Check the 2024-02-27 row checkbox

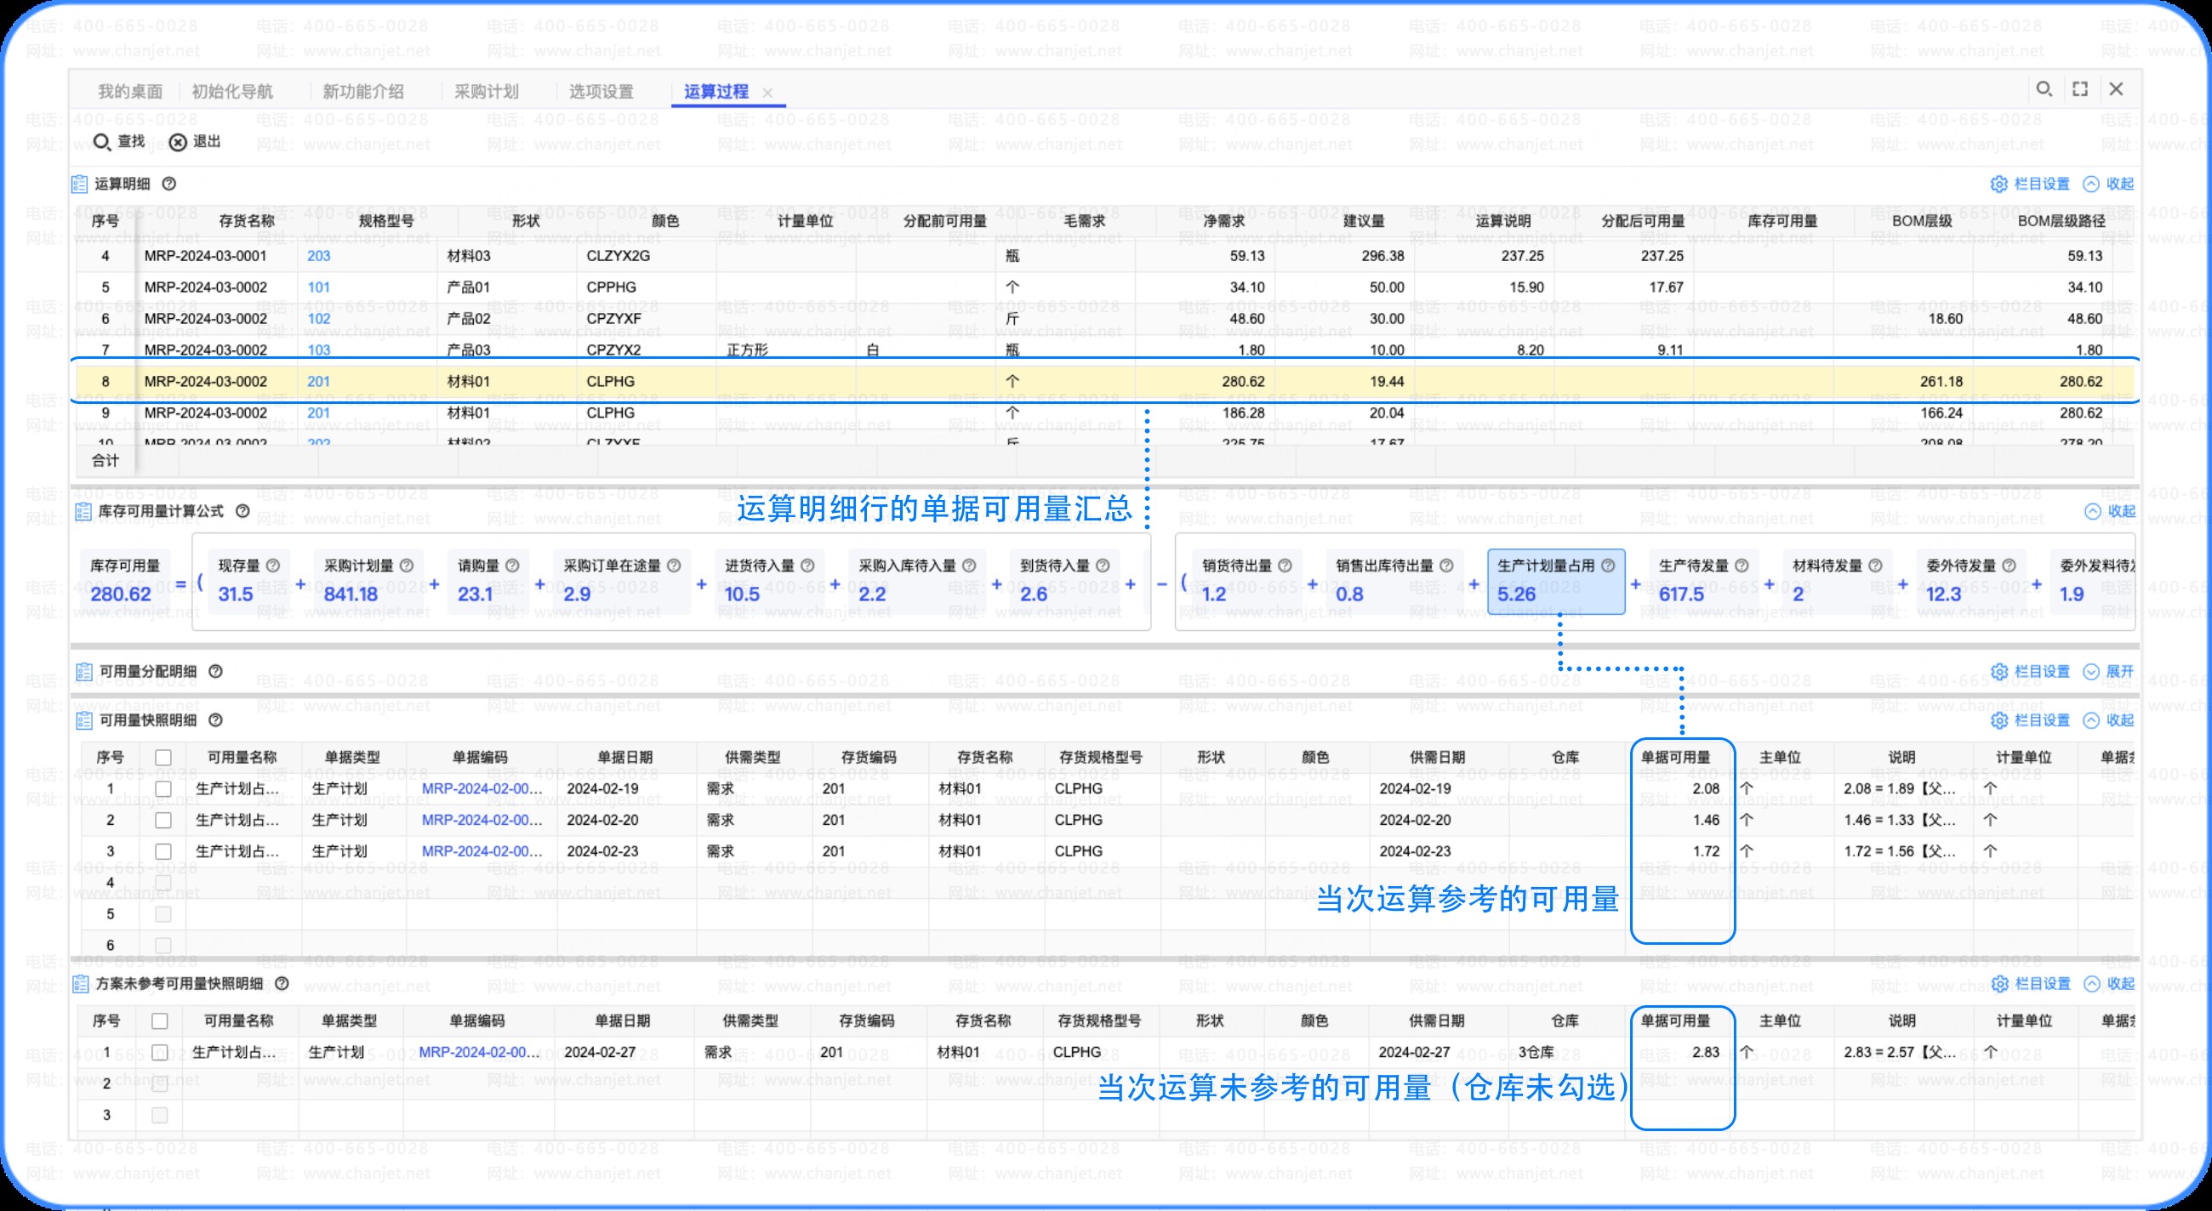pyautogui.click(x=160, y=1052)
